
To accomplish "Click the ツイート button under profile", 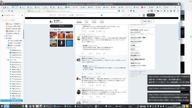I will (x=61, y=26).
